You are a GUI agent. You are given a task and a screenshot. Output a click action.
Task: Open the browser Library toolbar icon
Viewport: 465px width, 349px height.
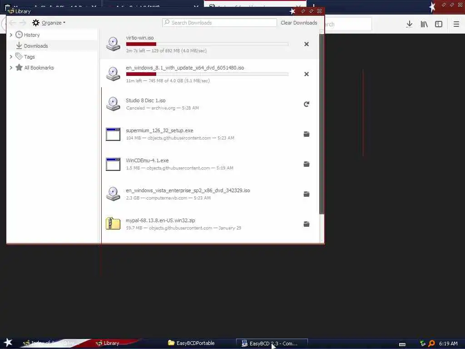pos(424,25)
